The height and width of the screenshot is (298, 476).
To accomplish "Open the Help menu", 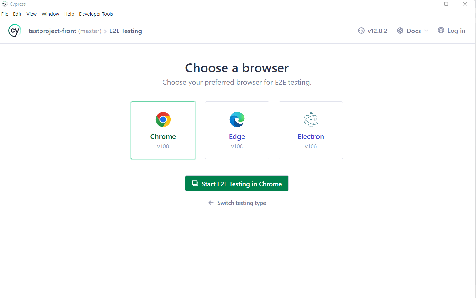I will [69, 14].
